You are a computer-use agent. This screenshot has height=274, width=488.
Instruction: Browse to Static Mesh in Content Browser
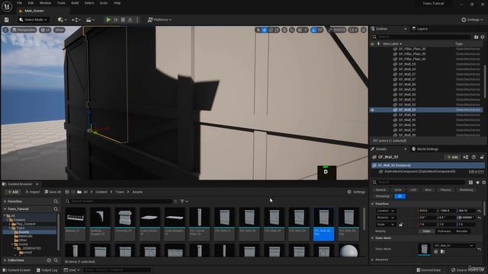tap(442, 252)
